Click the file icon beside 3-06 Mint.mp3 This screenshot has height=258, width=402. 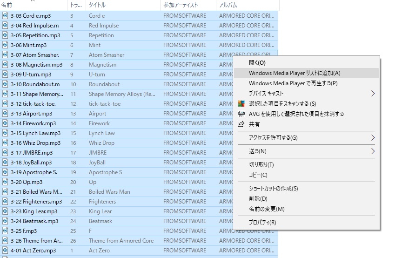pos(5,45)
